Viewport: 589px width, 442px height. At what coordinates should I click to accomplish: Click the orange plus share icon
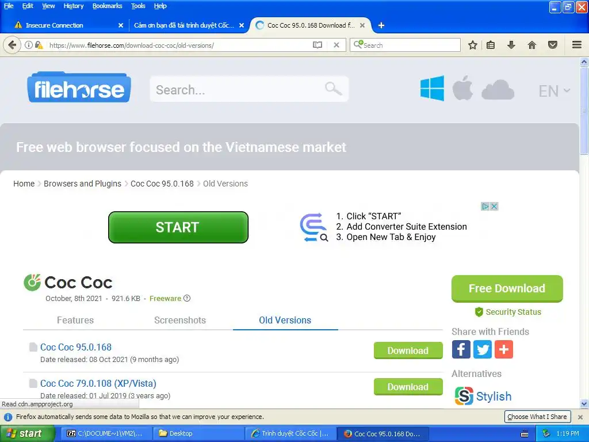pyautogui.click(x=504, y=349)
